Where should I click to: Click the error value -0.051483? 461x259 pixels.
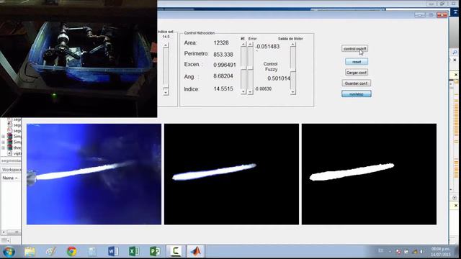click(267, 46)
